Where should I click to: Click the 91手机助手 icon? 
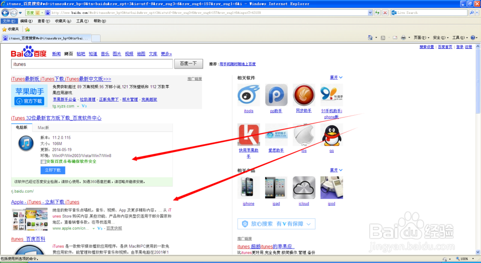[331, 95]
